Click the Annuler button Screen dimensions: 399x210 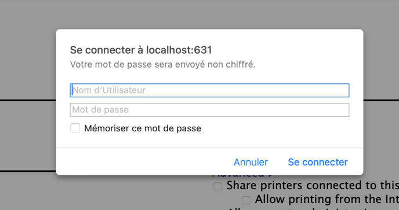coord(251,162)
